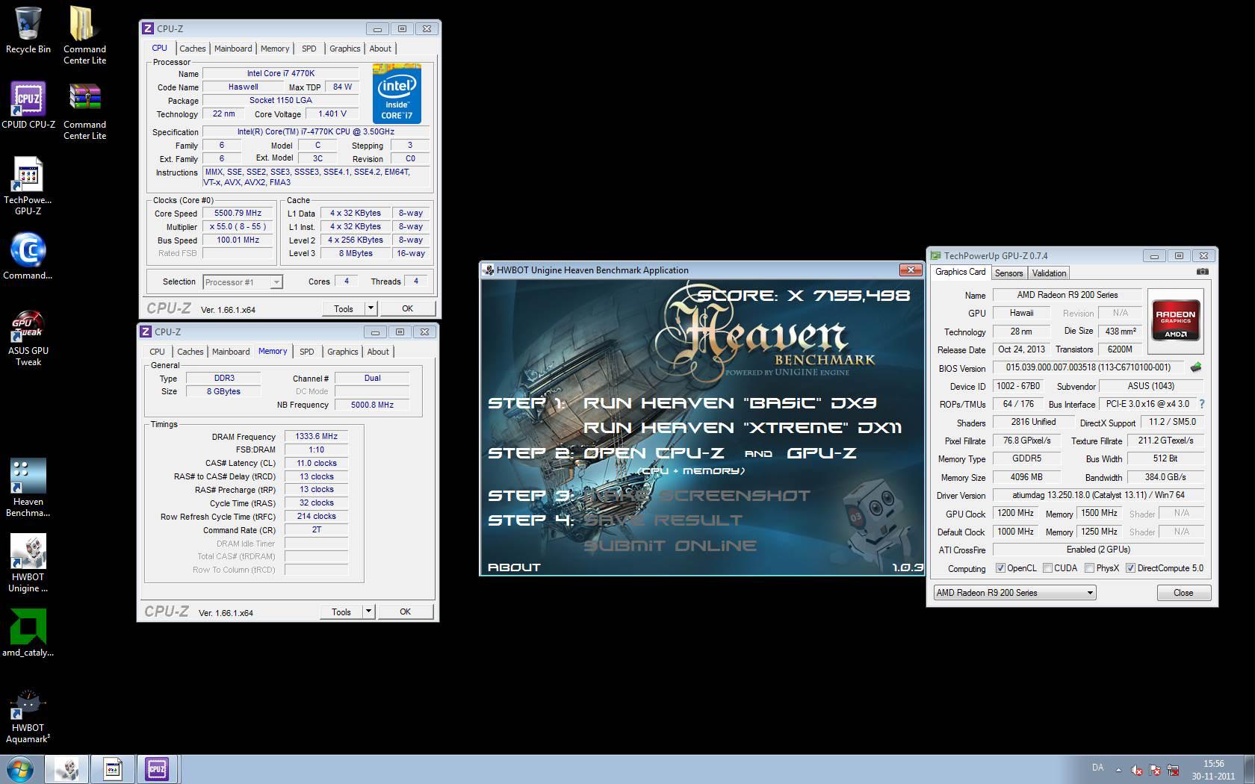
Task: Click the PCI-E bus interface question mark
Action: point(1202,404)
